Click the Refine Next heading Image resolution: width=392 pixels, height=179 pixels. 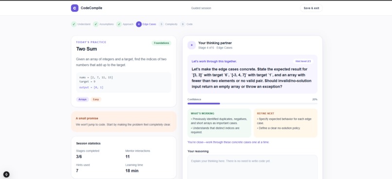click(x=266, y=113)
